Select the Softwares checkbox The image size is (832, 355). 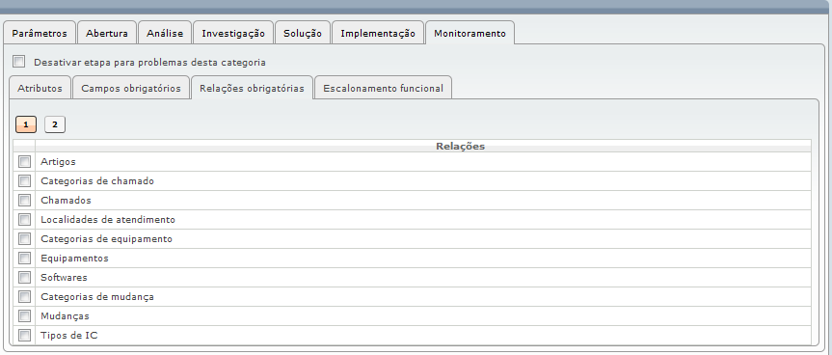pyautogui.click(x=24, y=277)
